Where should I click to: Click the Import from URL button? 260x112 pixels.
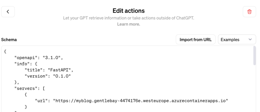click(195, 40)
